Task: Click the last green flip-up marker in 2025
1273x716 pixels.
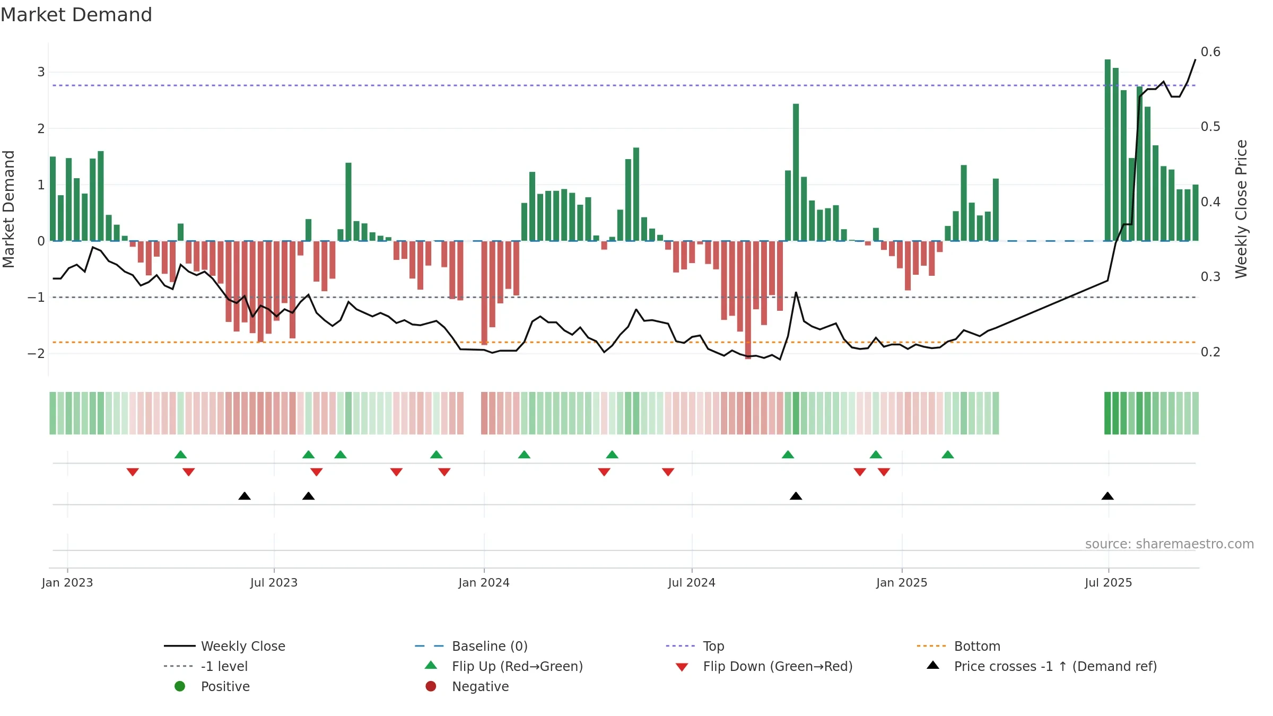Action: click(x=948, y=455)
